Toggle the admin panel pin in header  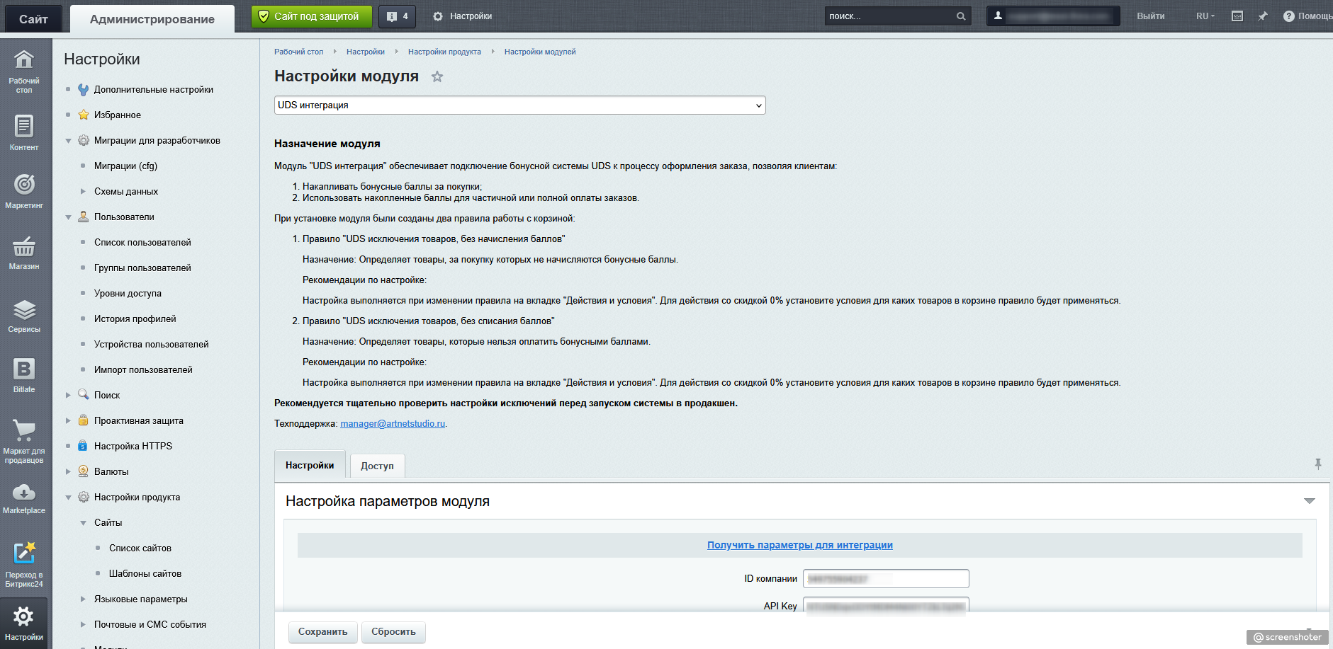point(1263,16)
